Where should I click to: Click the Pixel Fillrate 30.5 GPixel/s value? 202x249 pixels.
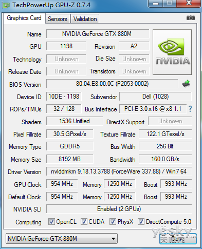click(70, 134)
